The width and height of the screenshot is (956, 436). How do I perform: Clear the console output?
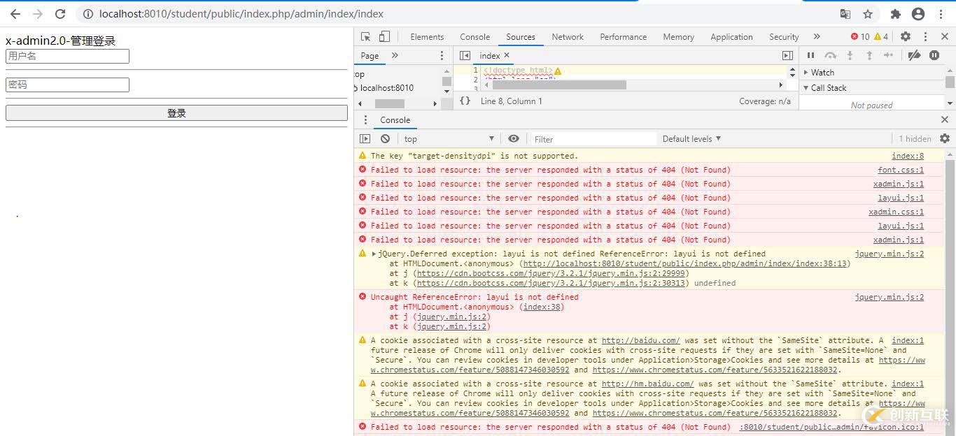[x=385, y=139]
